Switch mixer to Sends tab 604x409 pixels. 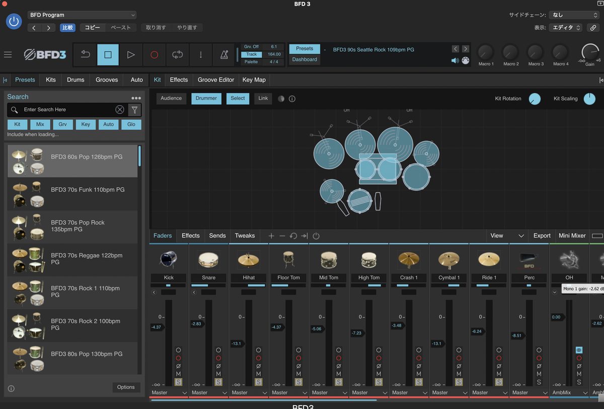tap(217, 236)
